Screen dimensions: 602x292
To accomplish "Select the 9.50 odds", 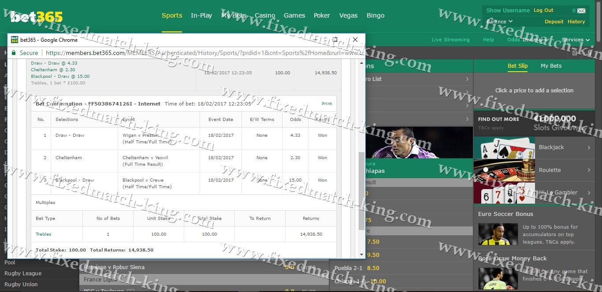I will click(373, 255).
